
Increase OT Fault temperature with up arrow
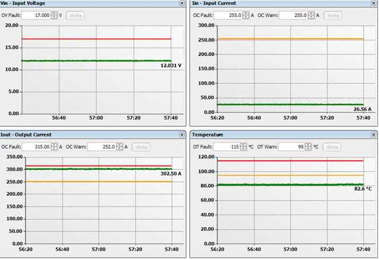coord(245,145)
